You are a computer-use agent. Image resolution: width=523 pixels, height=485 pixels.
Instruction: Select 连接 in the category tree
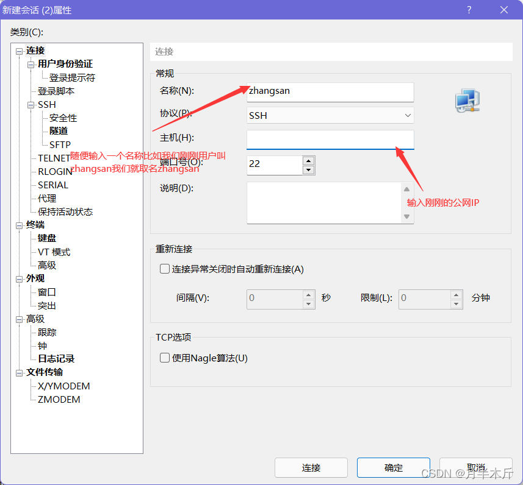[x=35, y=51]
